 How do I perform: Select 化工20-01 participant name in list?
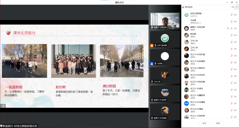pos(197,68)
